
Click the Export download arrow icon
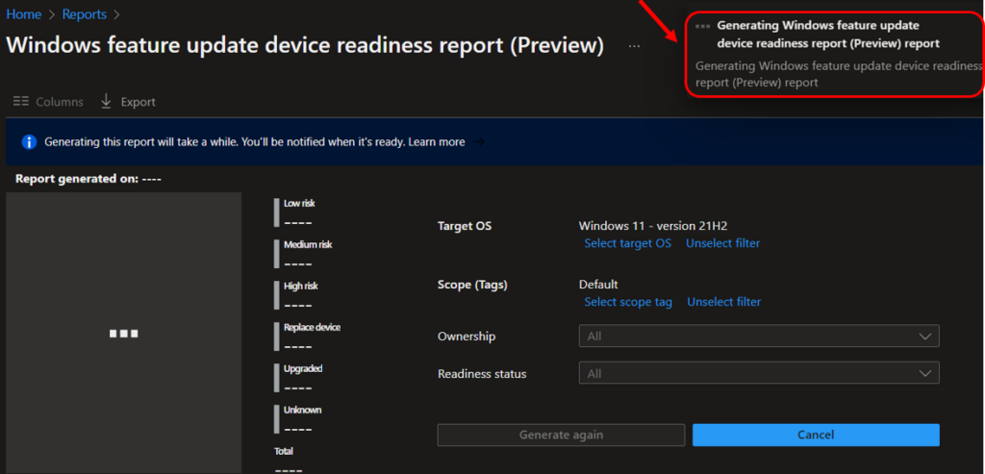pyautogui.click(x=106, y=101)
